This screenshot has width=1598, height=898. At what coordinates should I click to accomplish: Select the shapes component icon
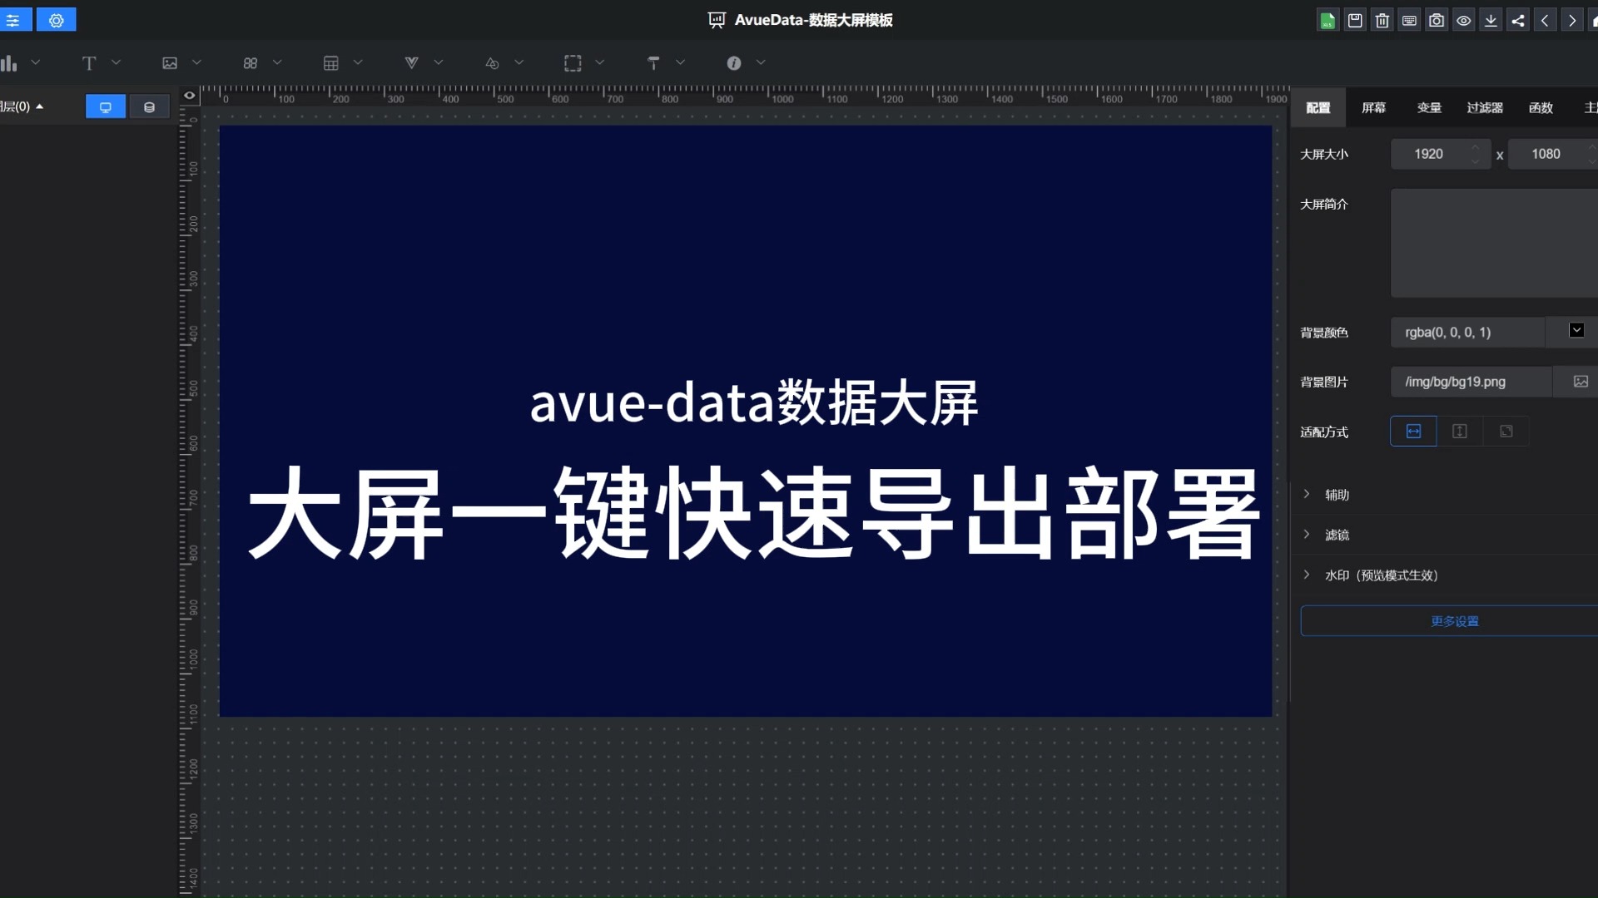(x=492, y=63)
